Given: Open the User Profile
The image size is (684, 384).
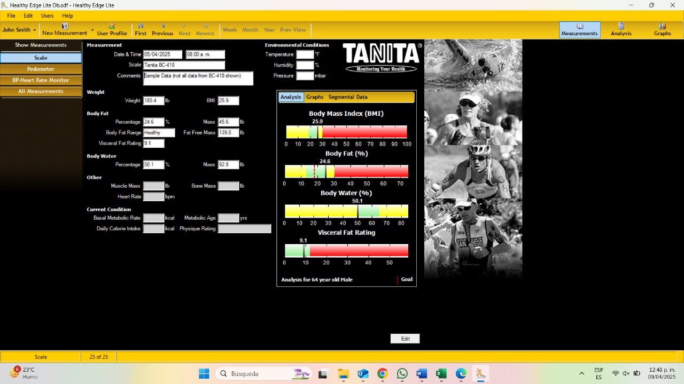Looking at the screenshot, I should (112, 30).
